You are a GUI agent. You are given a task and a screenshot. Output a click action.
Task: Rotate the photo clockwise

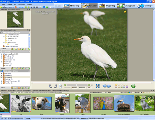[x=56, y=86]
